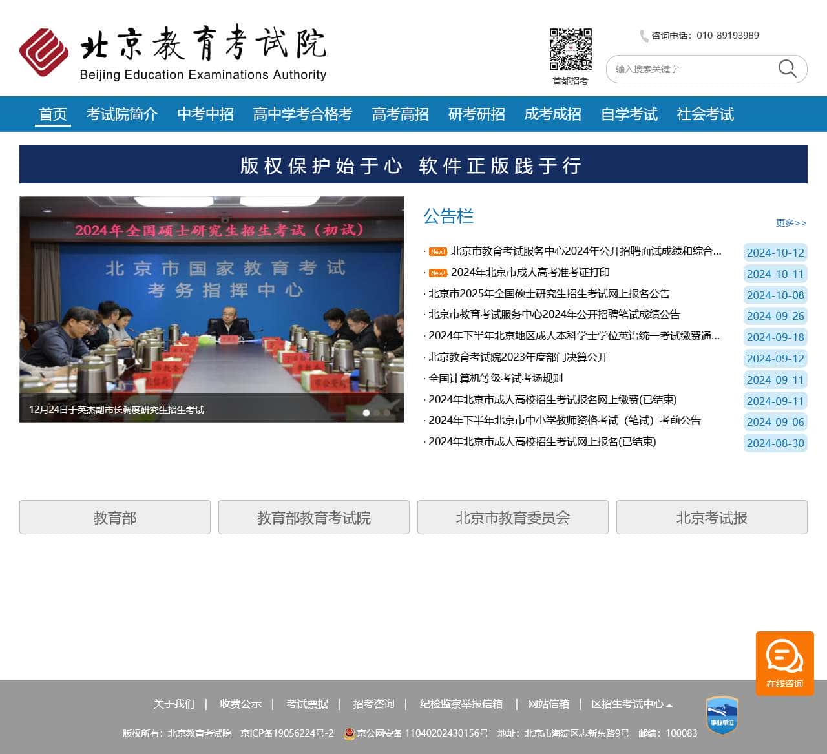The height and width of the screenshot is (754, 827).
Task: Click the 教育部 button
Action: [x=115, y=518]
